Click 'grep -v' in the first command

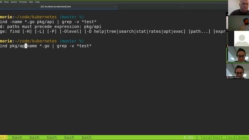click(70, 22)
